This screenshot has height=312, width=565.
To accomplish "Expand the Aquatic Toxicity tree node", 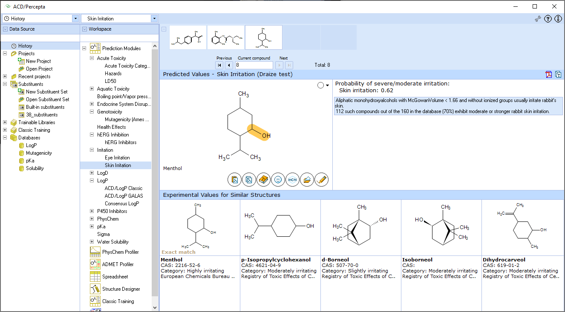I will [91, 88].
